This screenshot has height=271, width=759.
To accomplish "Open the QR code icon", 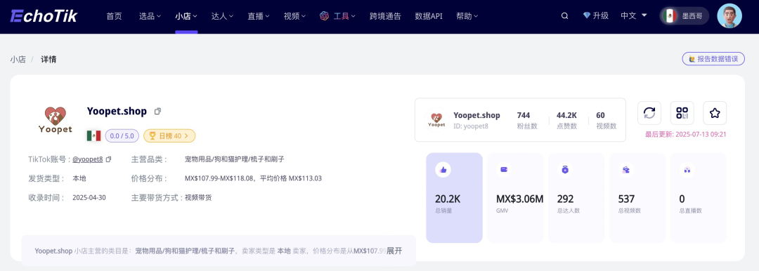I will [x=682, y=113].
